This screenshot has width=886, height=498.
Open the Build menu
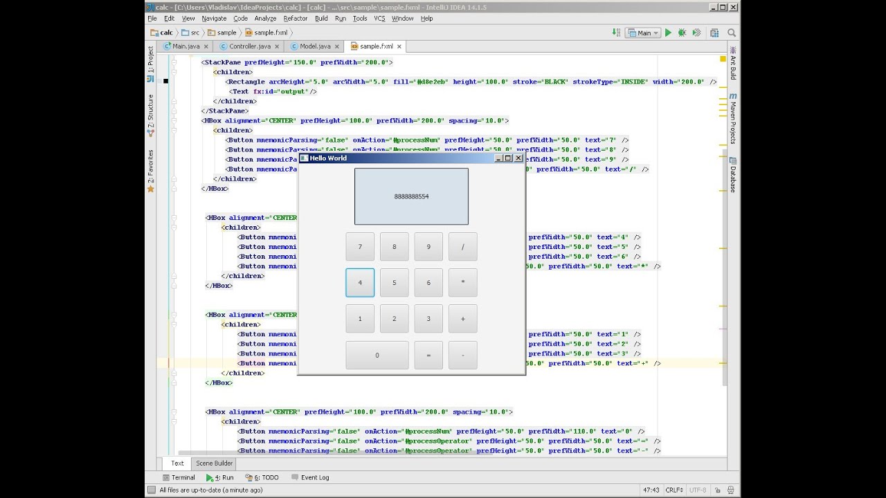(x=321, y=19)
